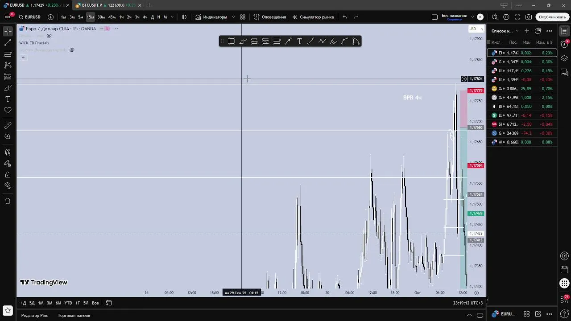Take a chart snapshot with camera icon
The height and width of the screenshot is (321, 571).
[x=529, y=17]
